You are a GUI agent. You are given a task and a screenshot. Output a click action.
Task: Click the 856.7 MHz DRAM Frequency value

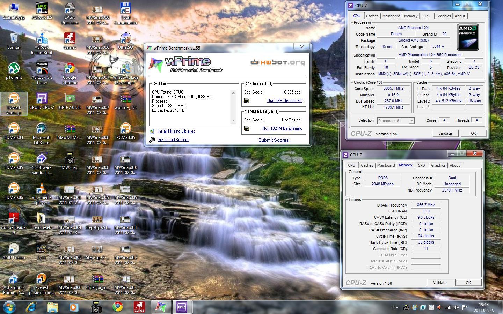(x=426, y=205)
